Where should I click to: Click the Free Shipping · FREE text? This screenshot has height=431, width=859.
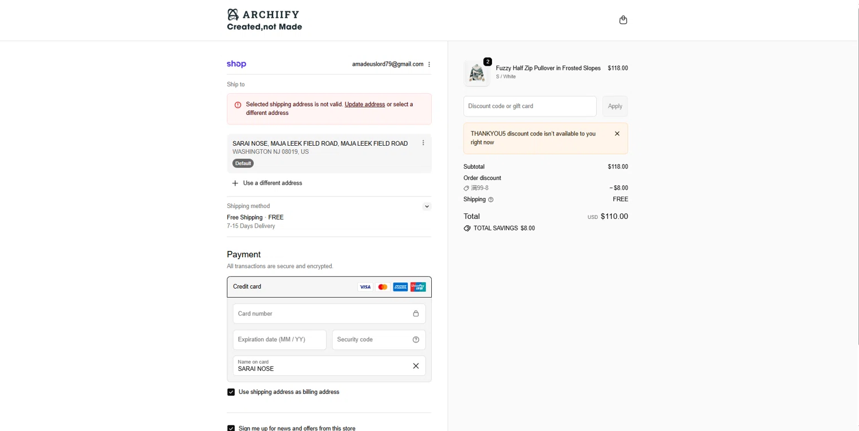(255, 217)
